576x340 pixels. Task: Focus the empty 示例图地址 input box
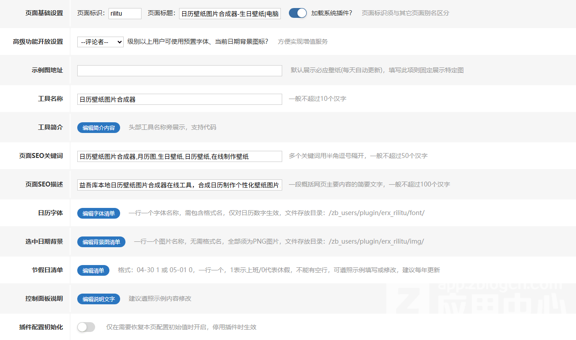pyautogui.click(x=179, y=70)
